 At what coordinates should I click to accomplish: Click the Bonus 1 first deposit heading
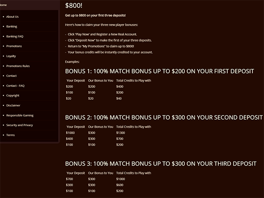[160, 71]
